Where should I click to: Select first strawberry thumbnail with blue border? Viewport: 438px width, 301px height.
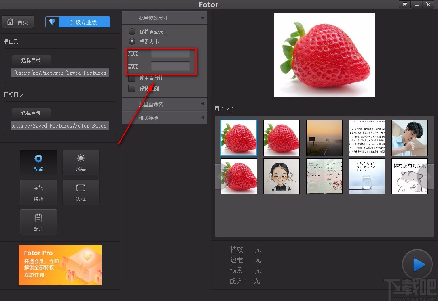239,138
